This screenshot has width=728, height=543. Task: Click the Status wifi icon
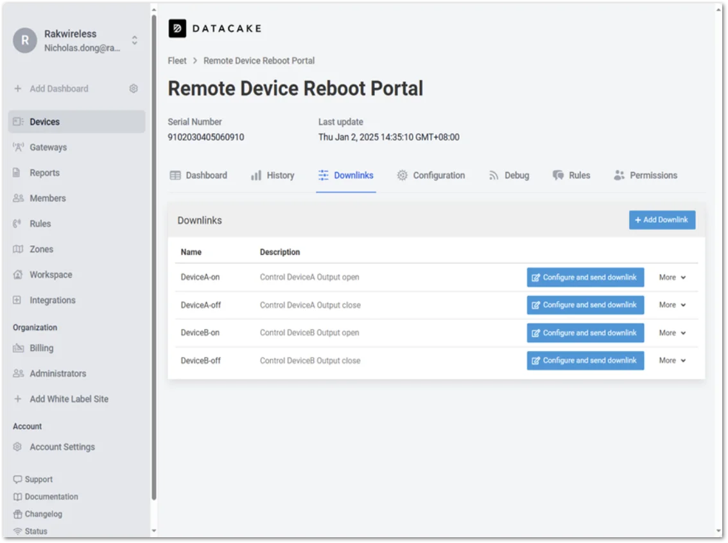17,531
